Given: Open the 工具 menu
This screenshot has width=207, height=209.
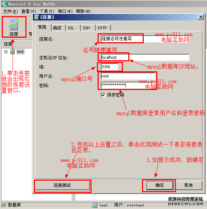Looking at the screenshot, I should (x=47, y=11).
